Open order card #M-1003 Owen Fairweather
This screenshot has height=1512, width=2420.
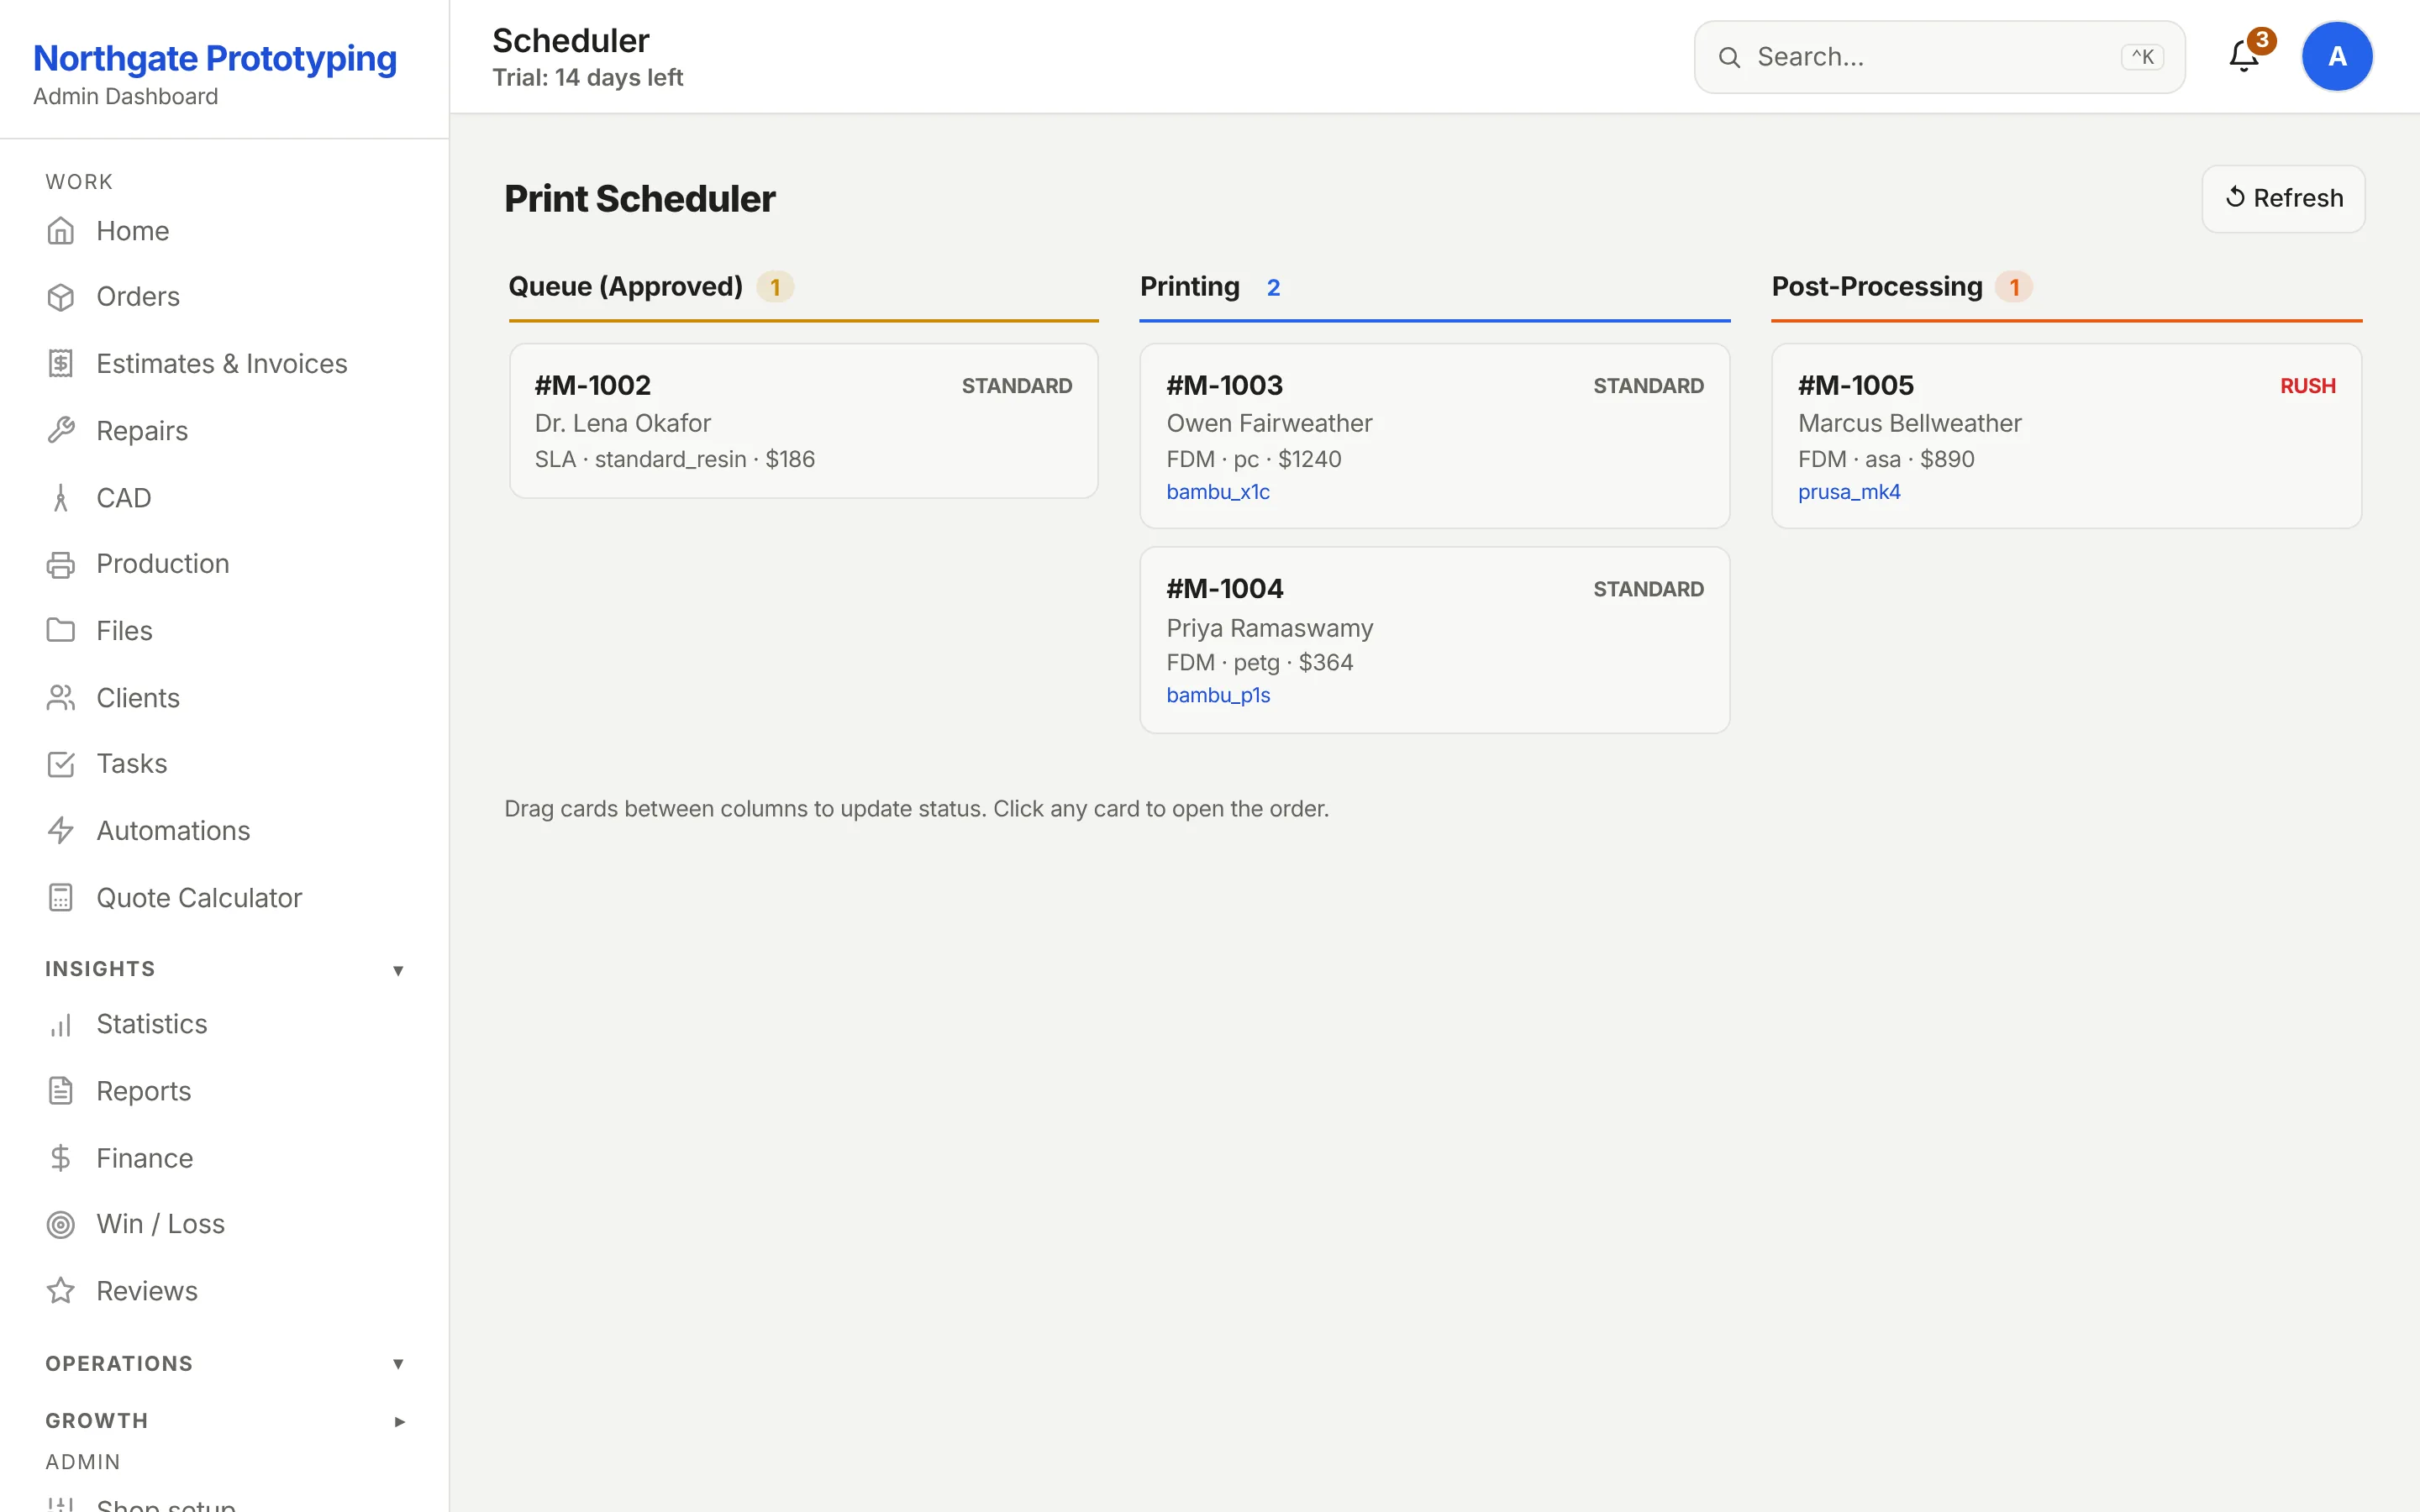(1435, 436)
